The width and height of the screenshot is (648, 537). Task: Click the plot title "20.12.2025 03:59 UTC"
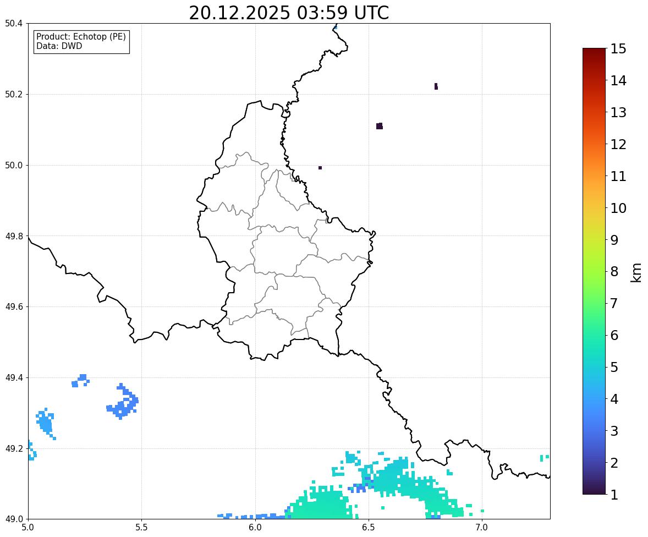tap(289, 13)
